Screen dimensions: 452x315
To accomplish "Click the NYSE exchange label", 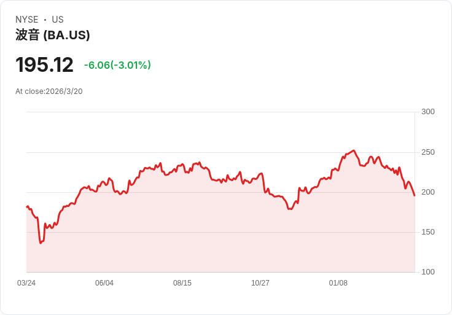I will point(26,20).
